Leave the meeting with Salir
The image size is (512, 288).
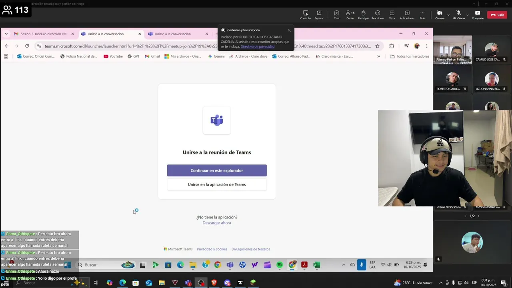[x=497, y=15]
